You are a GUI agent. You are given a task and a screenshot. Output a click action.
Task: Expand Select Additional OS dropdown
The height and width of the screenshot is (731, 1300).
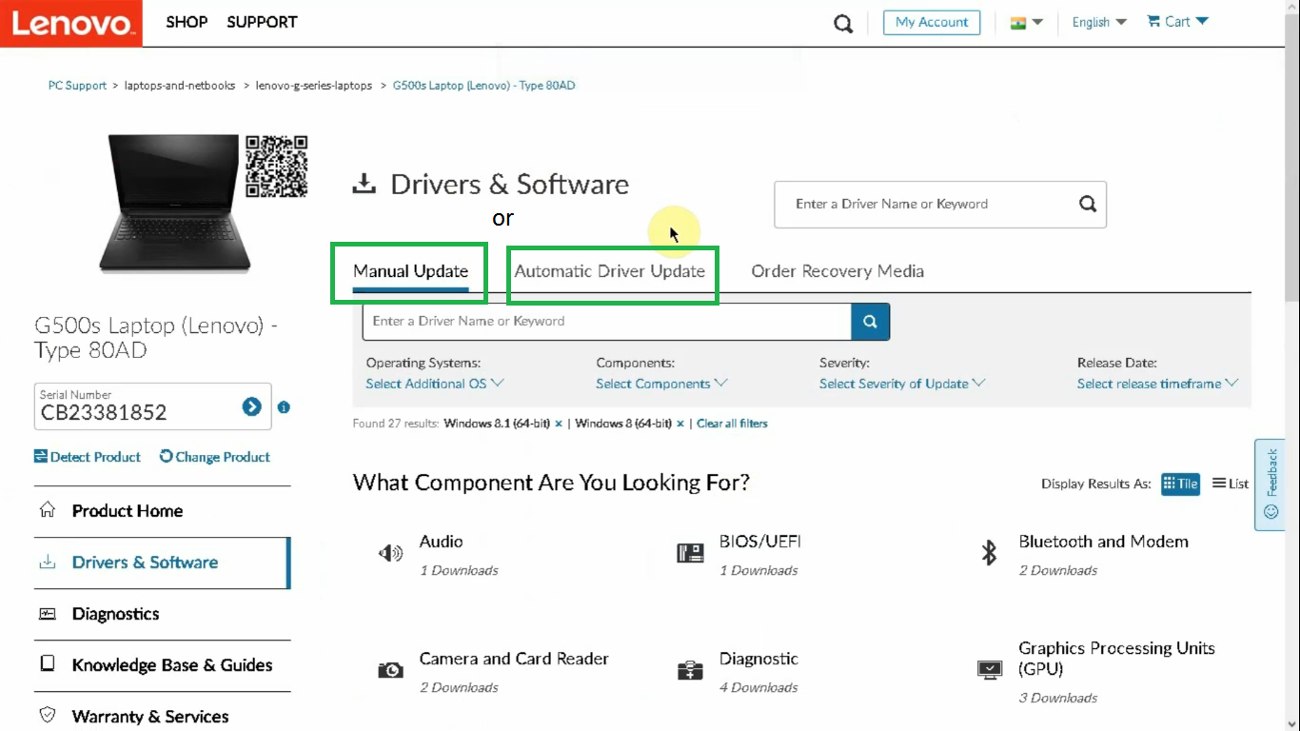435,384
